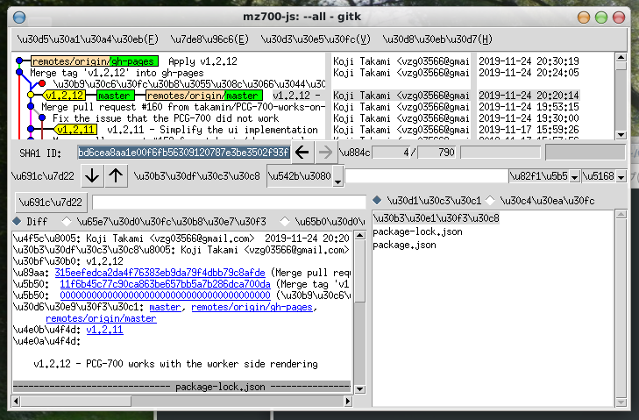Select commit 'Apply v1.2.12' text
The height and width of the screenshot is (420, 639).
[202, 61]
